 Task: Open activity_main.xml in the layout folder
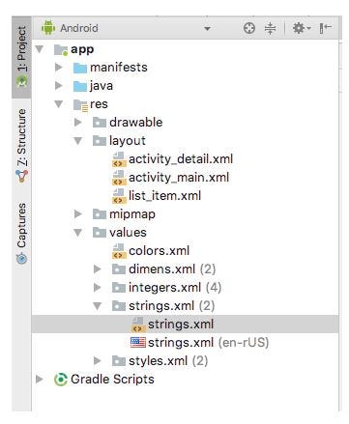(179, 178)
